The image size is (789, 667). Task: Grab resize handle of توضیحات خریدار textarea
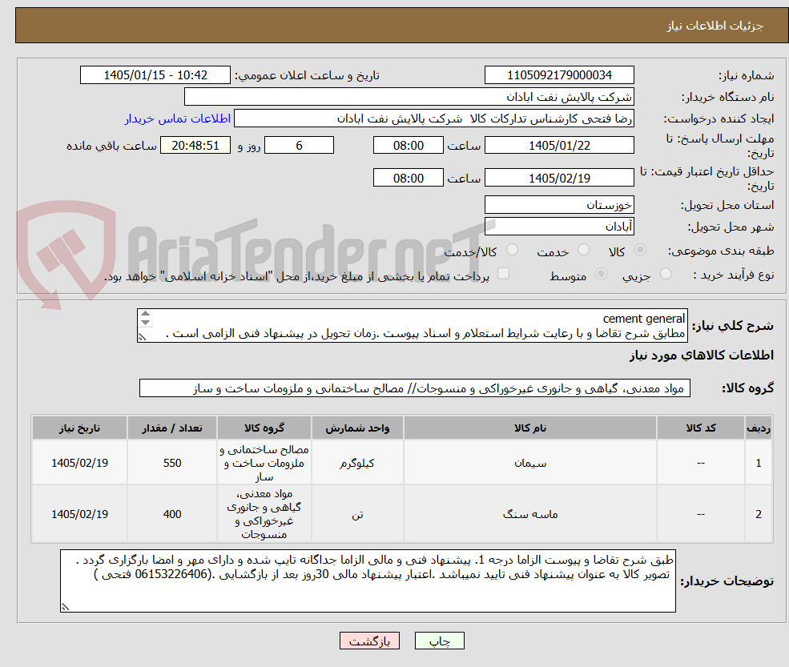(65, 607)
